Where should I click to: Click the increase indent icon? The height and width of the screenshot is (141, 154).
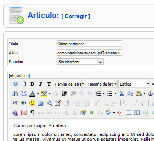tap(64, 94)
